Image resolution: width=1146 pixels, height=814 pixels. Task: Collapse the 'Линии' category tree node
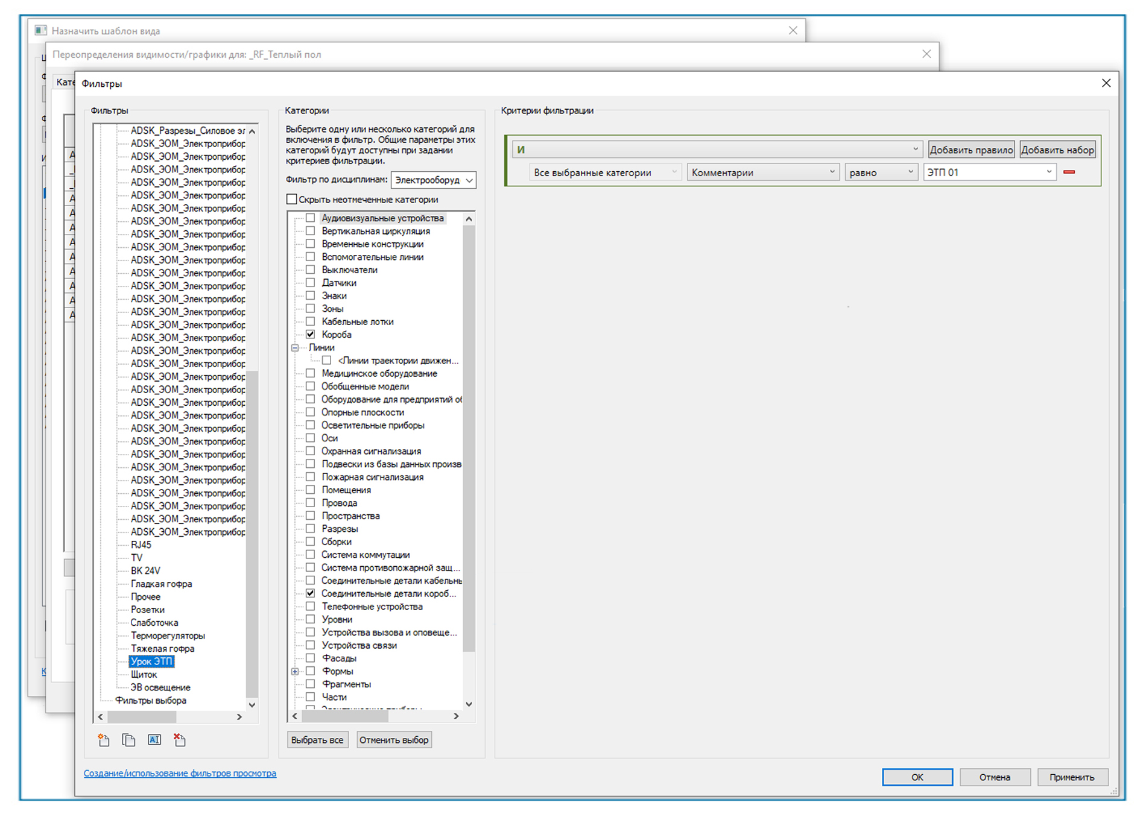(295, 348)
